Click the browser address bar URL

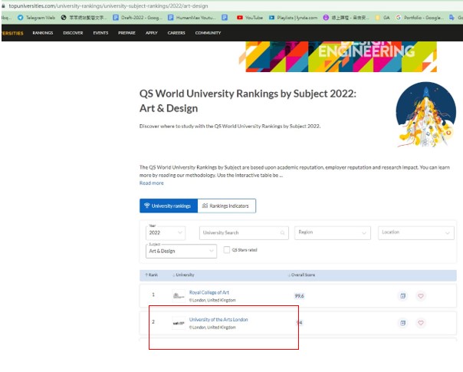tap(108, 6)
